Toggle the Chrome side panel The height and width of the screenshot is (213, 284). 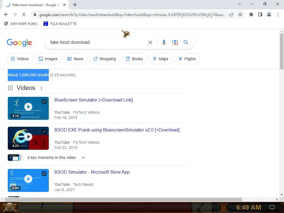(260, 14)
